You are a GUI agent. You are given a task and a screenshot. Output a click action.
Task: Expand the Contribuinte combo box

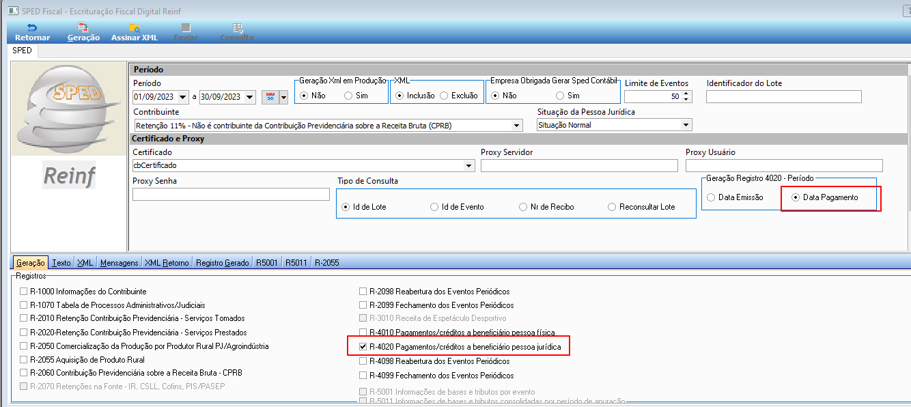point(517,126)
